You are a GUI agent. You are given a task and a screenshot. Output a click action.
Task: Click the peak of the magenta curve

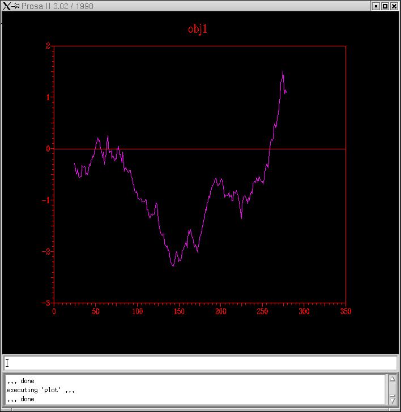pyautogui.click(x=283, y=72)
